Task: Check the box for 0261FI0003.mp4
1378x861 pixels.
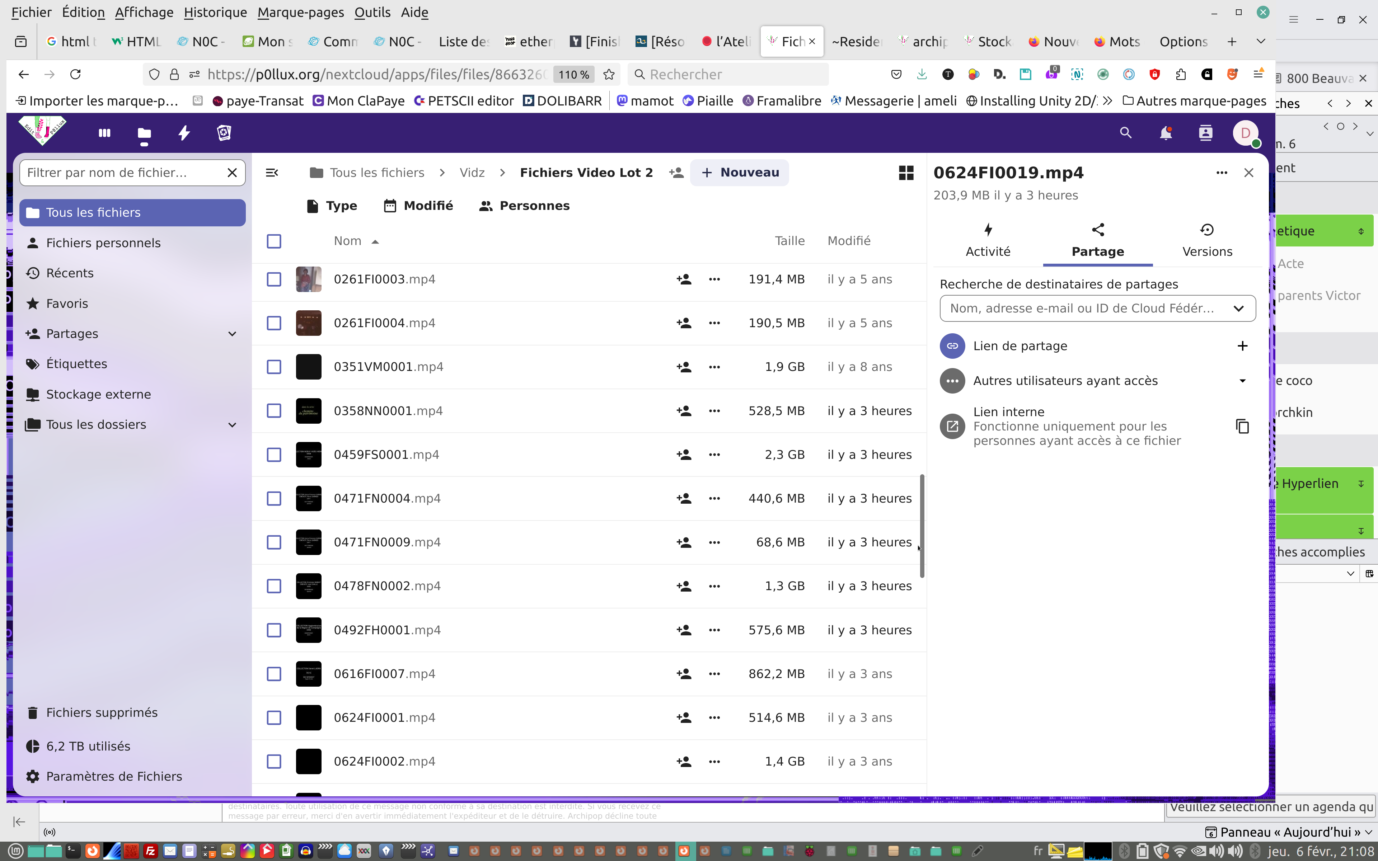Action: point(274,279)
